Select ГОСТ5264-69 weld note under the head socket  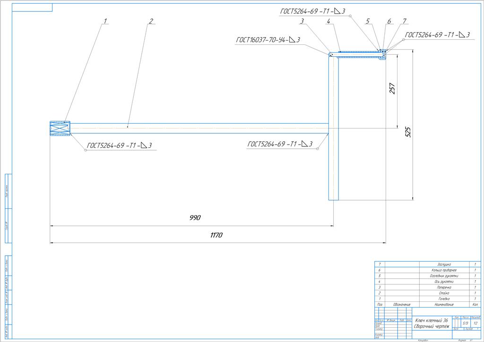click(x=119, y=145)
